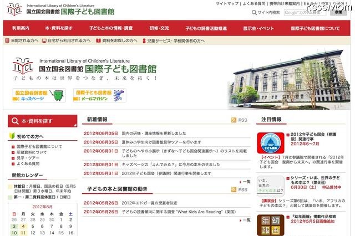Click the RSS icon beside 子どもの本と図書館の動き
The width and height of the screenshot is (355, 236).
[x=234, y=189]
